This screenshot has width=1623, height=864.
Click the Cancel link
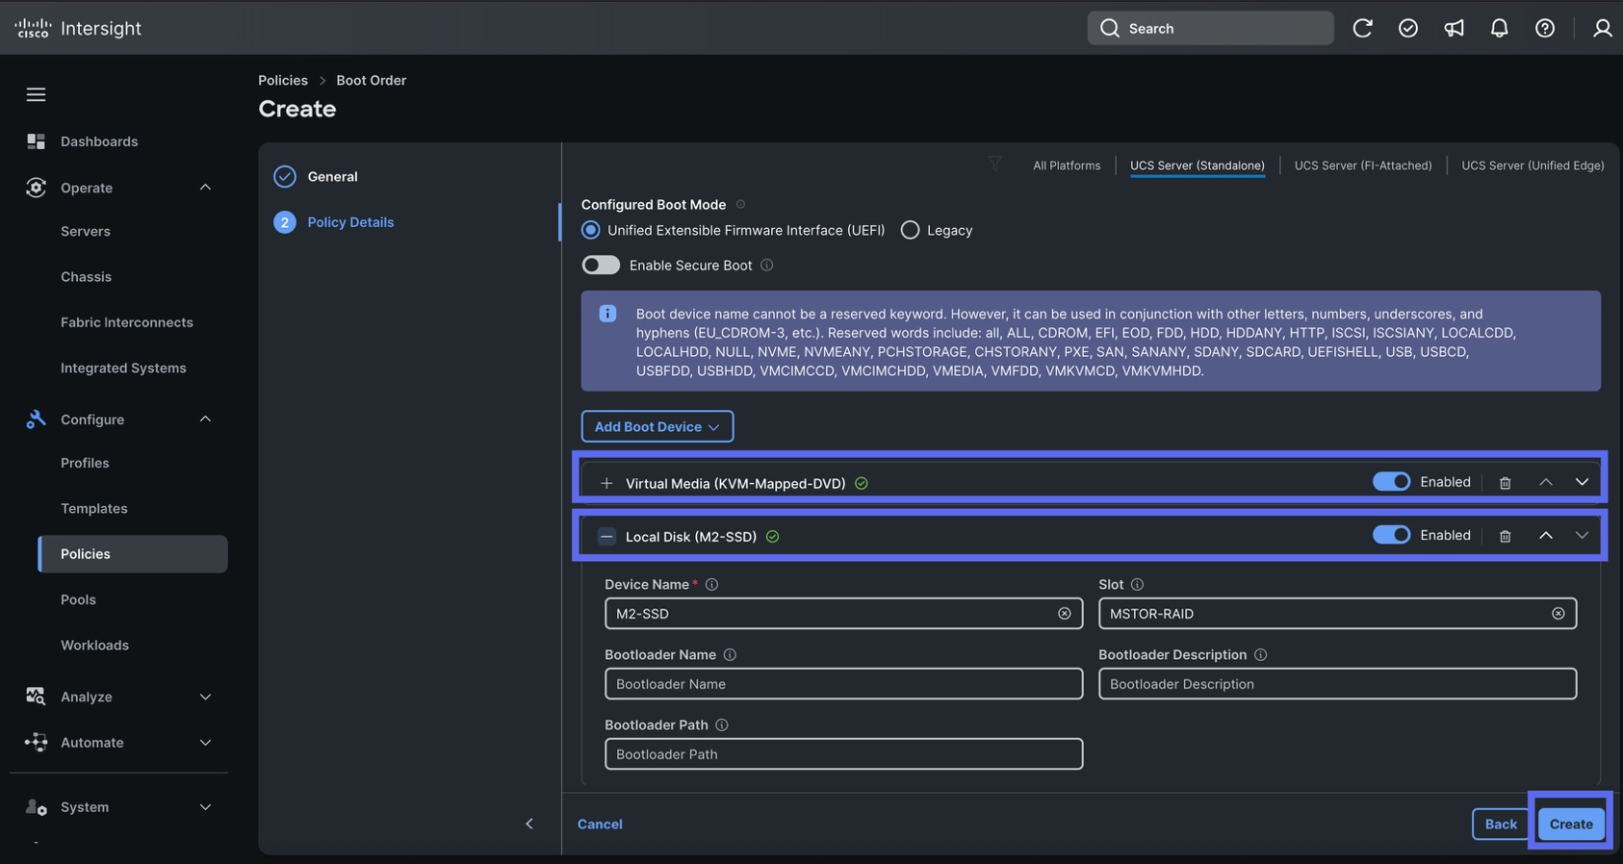[600, 825]
